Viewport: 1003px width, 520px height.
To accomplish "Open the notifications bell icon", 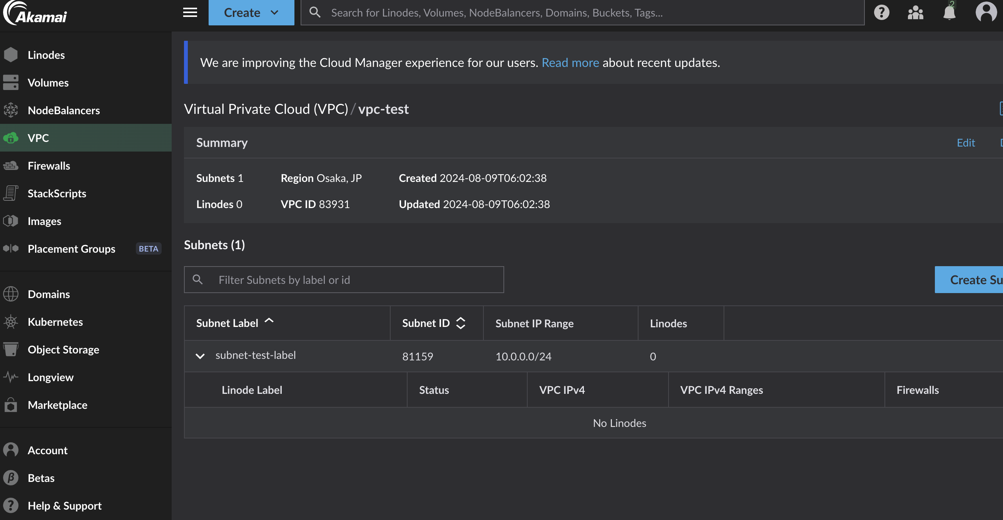I will (949, 12).
